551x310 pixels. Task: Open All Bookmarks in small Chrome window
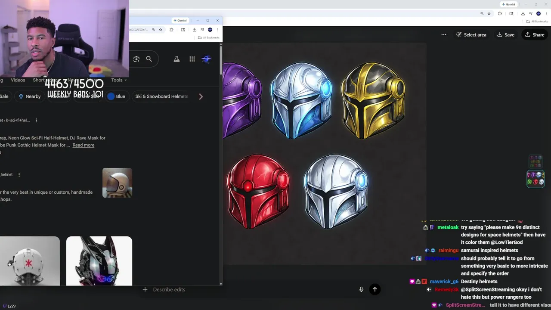coord(208,37)
